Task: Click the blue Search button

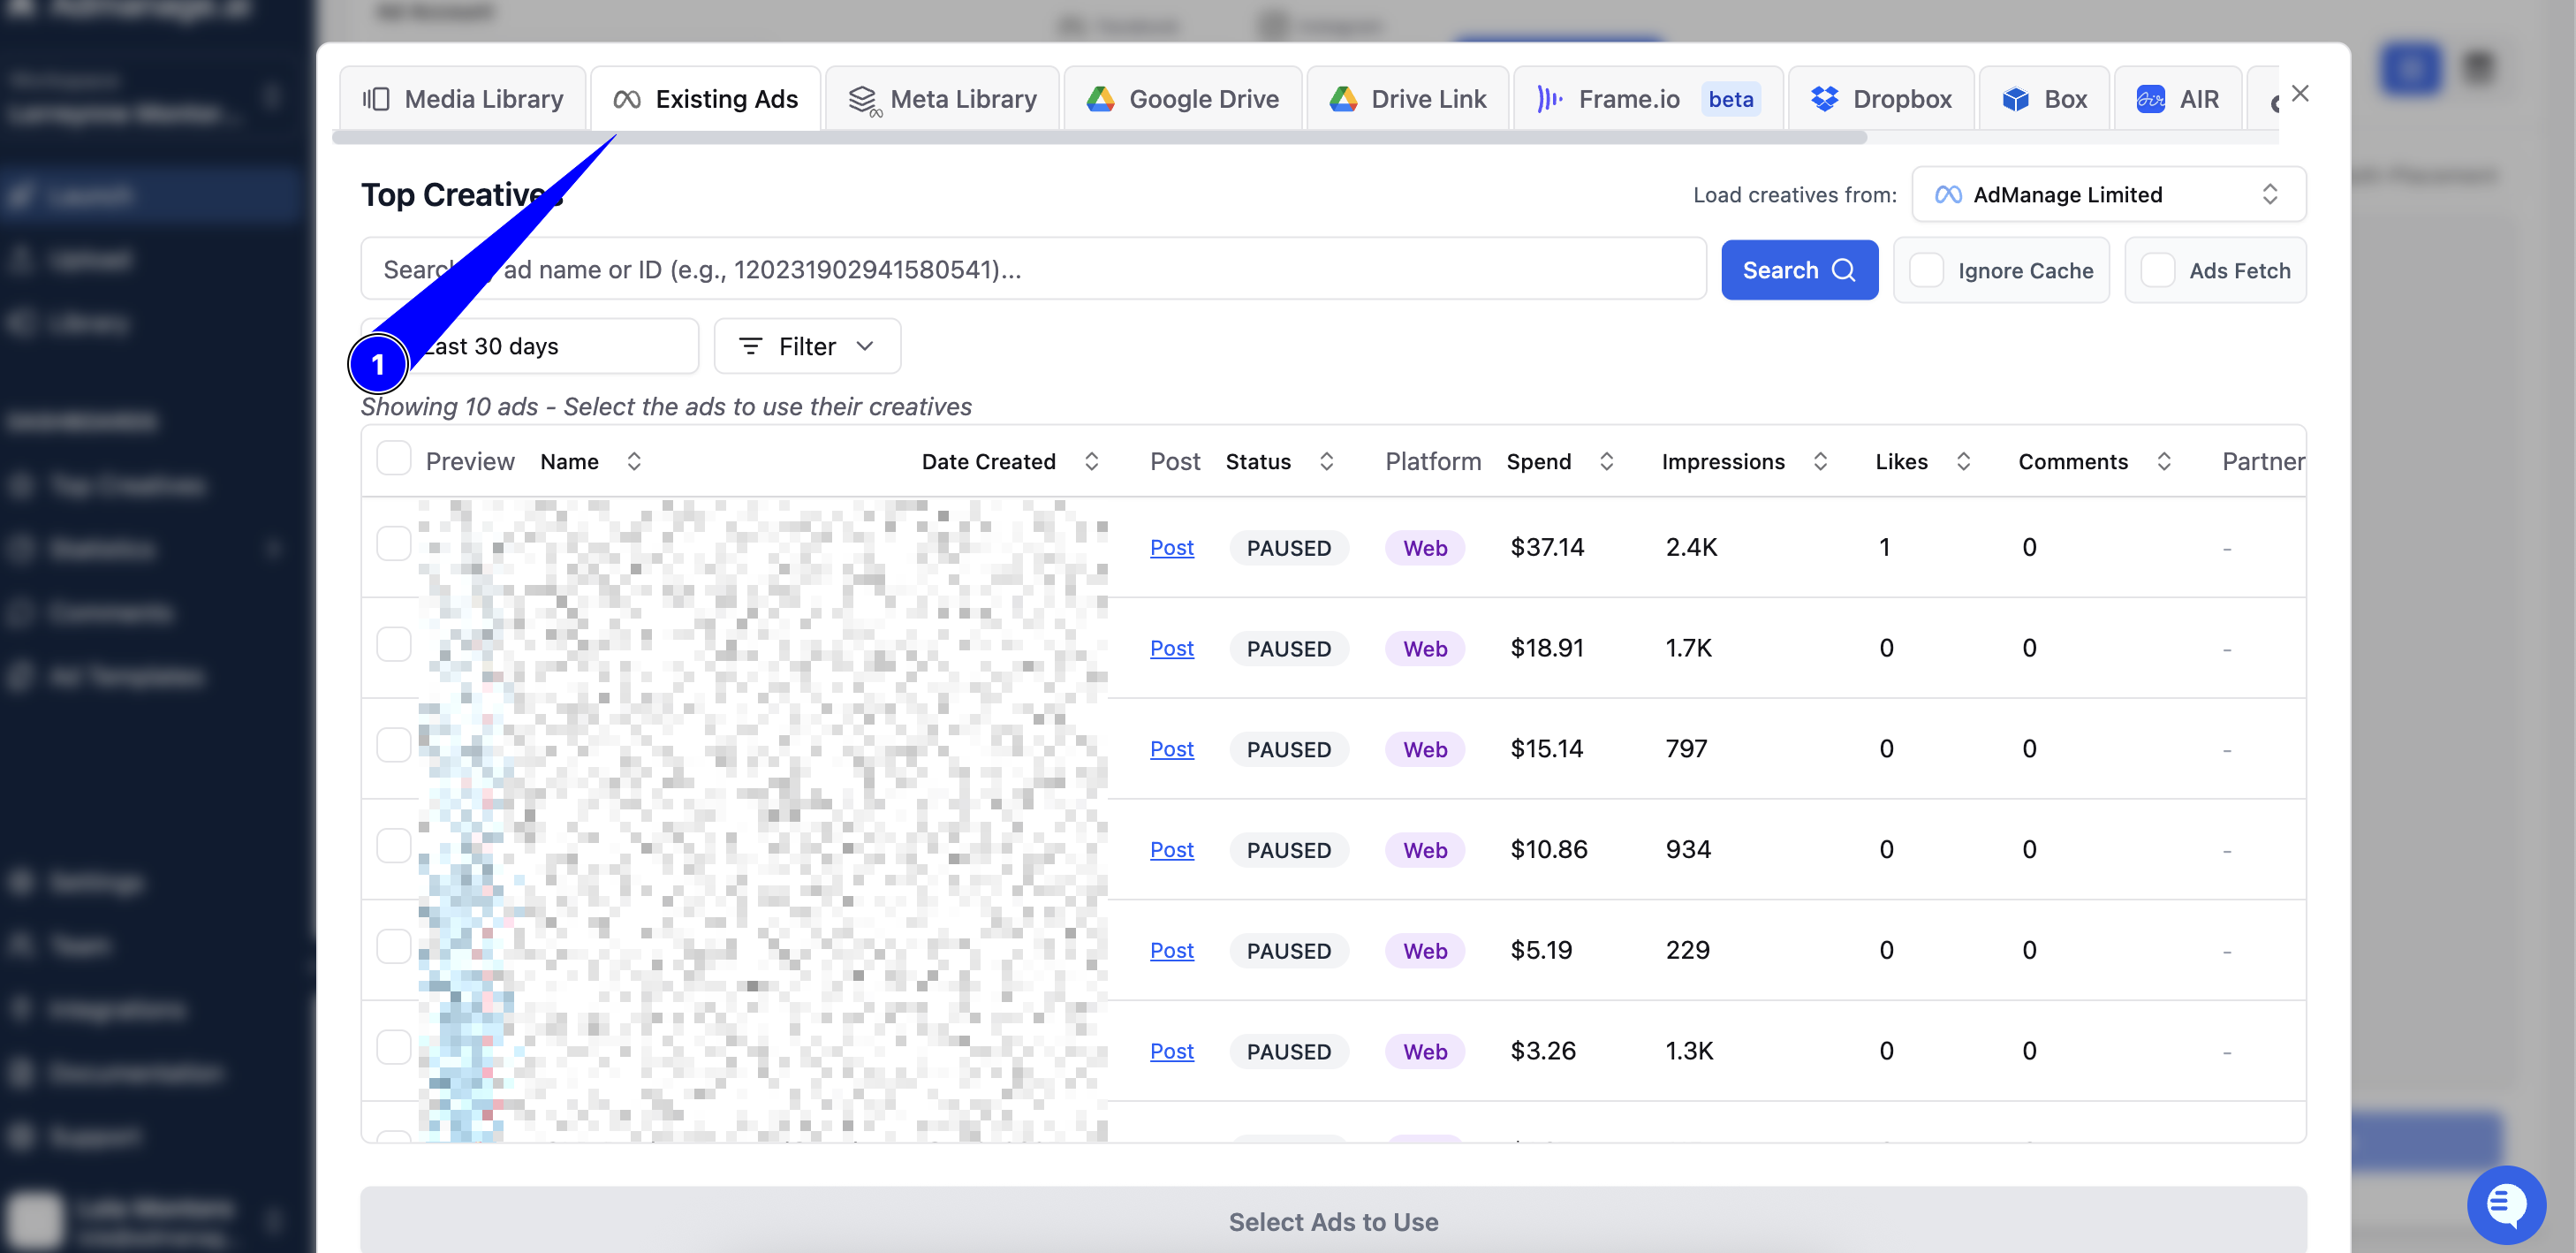Action: 1799,270
